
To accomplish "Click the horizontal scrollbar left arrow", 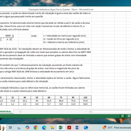I will point(90,112).
